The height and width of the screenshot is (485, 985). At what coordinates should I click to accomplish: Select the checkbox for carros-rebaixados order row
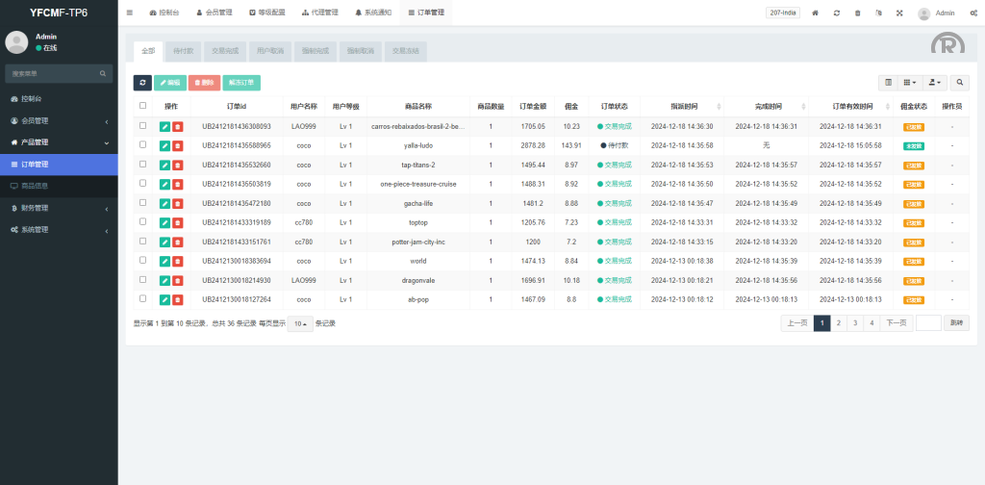[x=143, y=126]
